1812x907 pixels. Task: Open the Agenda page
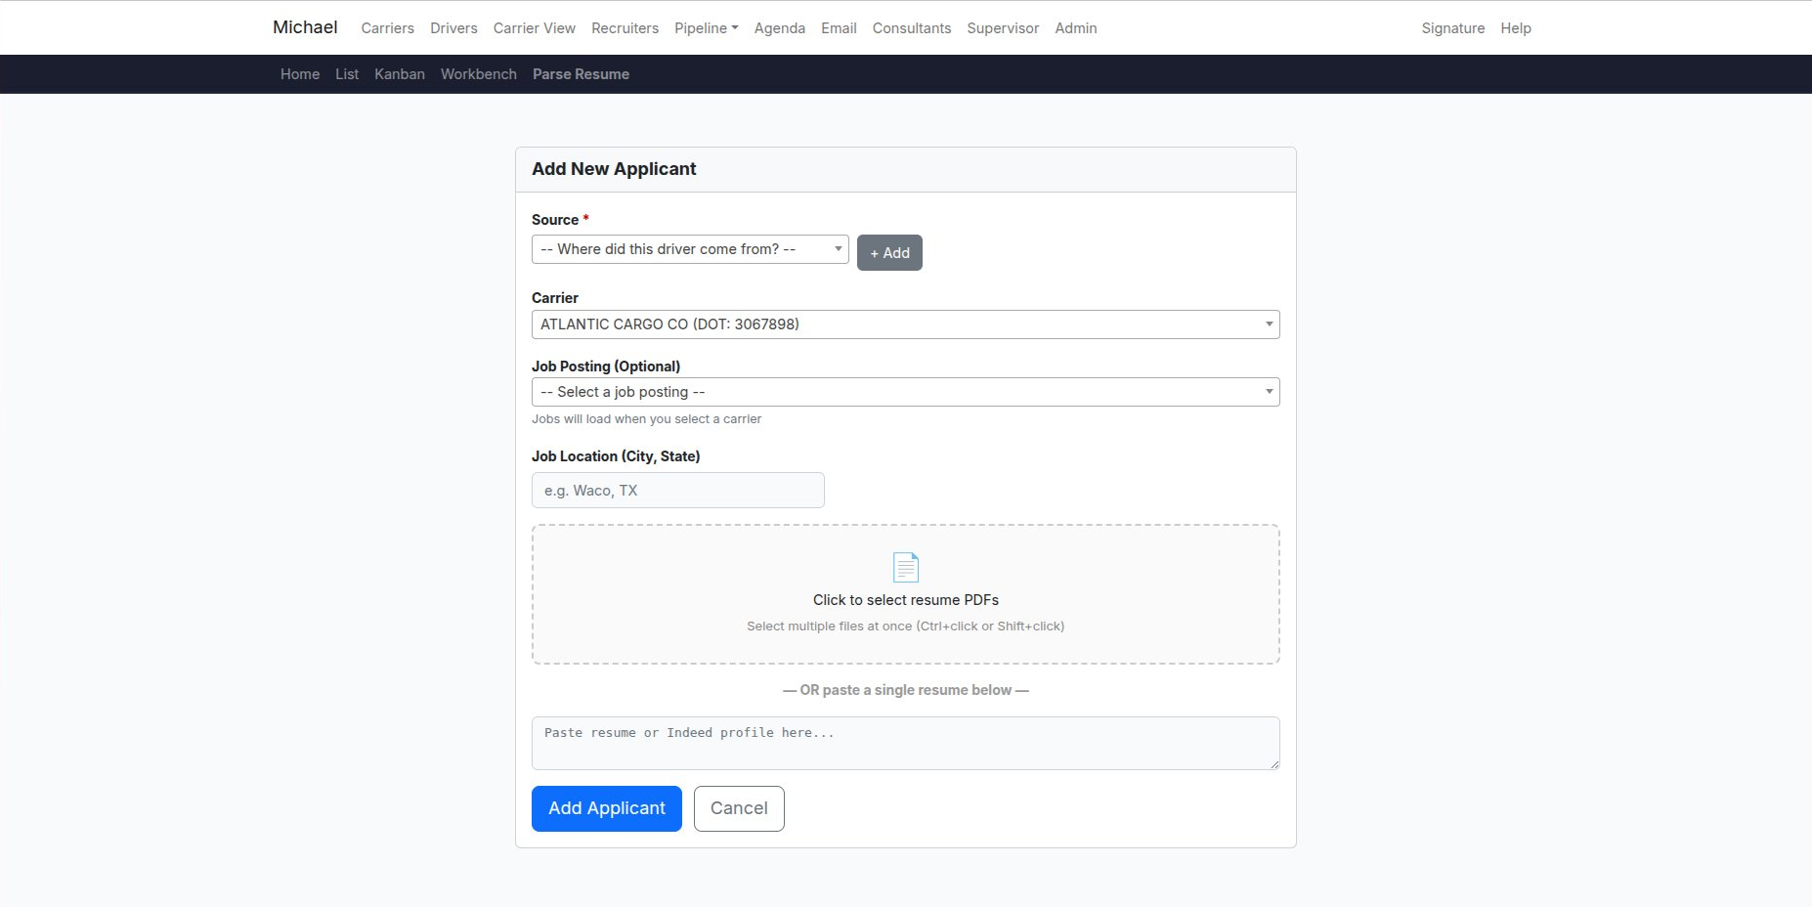tap(780, 28)
